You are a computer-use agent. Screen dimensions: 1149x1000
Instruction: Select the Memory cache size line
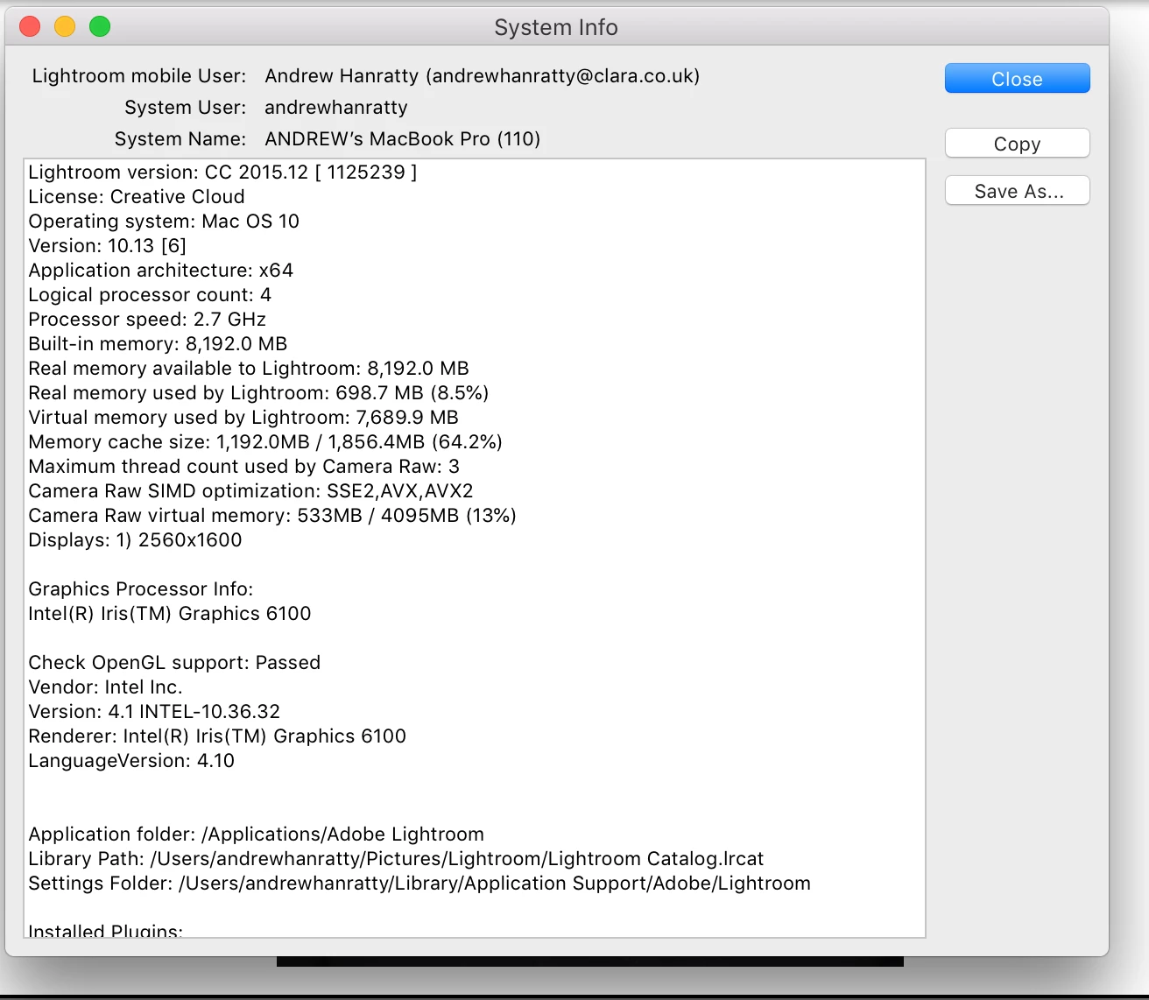(x=265, y=441)
